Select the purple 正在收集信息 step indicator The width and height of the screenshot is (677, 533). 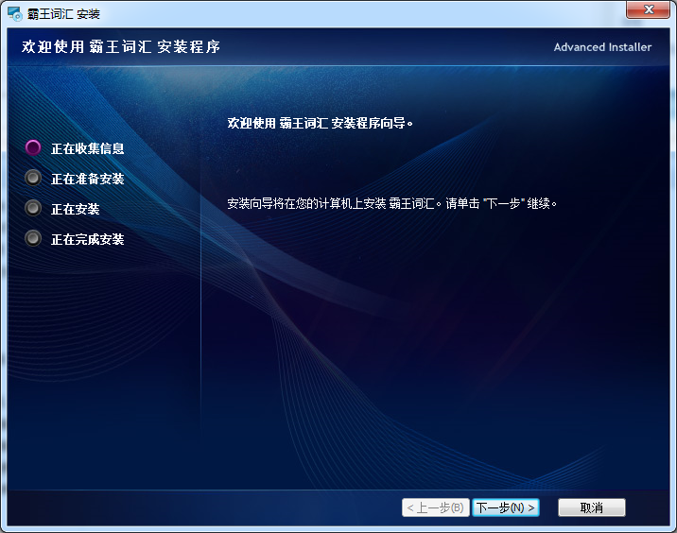tap(33, 147)
